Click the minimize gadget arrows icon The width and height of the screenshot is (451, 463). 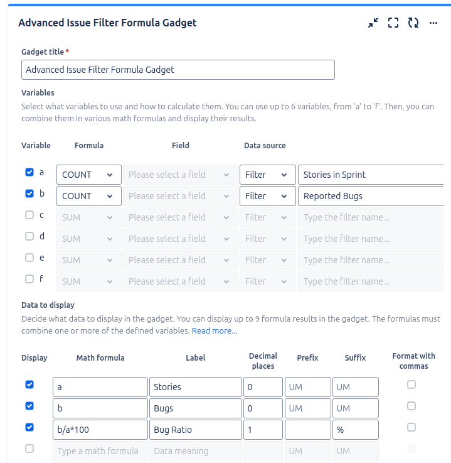tap(373, 23)
